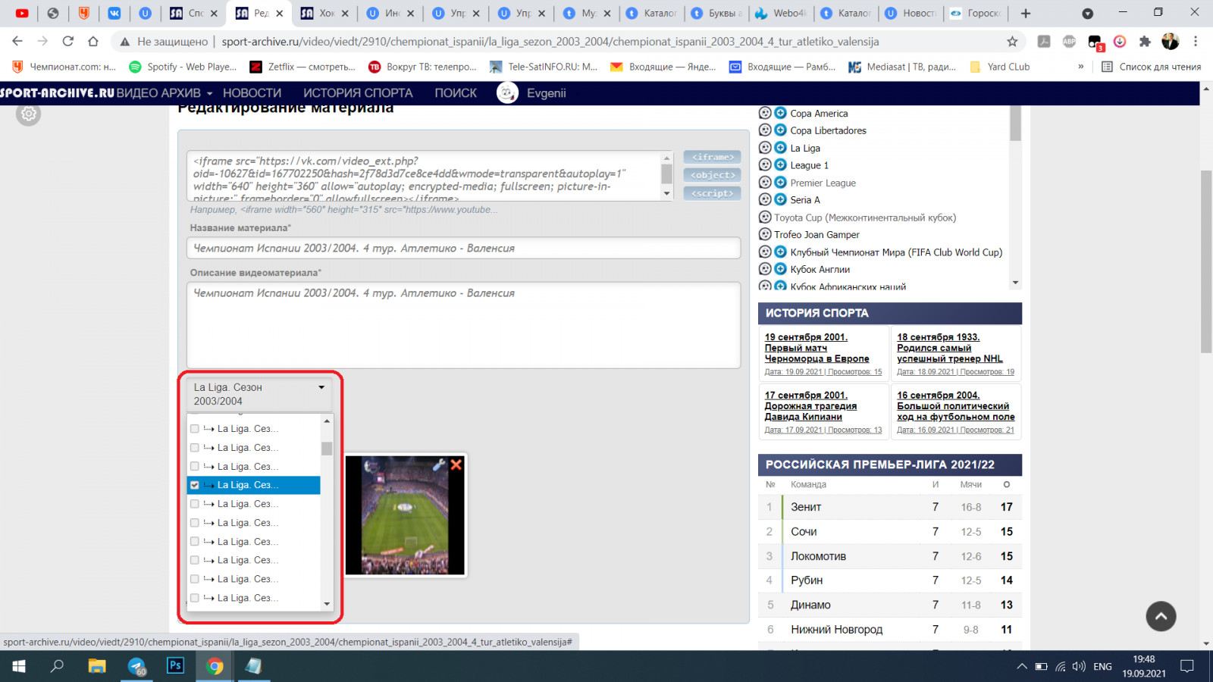The image size is (1213, 682).
Task: Collapse the La Liga Сезон 2003/2004 dropdown
Action: [321, 387]
